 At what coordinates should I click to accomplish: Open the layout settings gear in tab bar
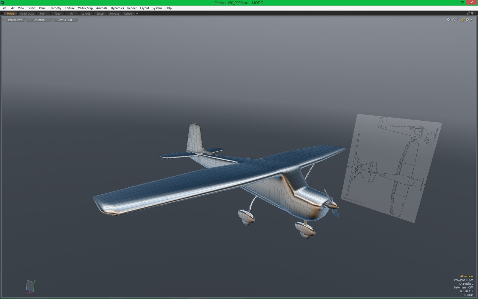[x=472, y=13]
